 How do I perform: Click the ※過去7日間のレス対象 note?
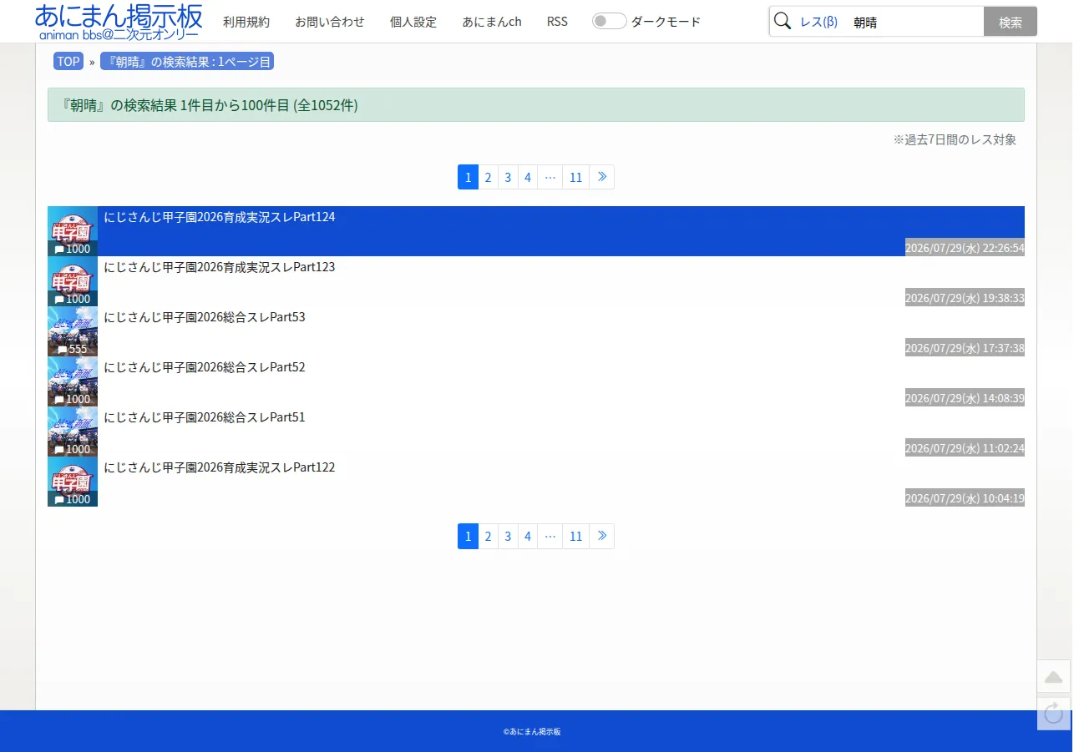click(x=955, y=139)
